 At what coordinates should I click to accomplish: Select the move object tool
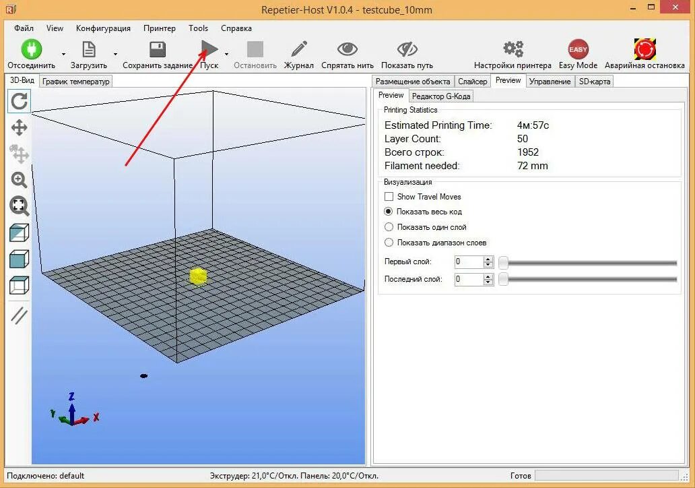(x=19, y=154)
